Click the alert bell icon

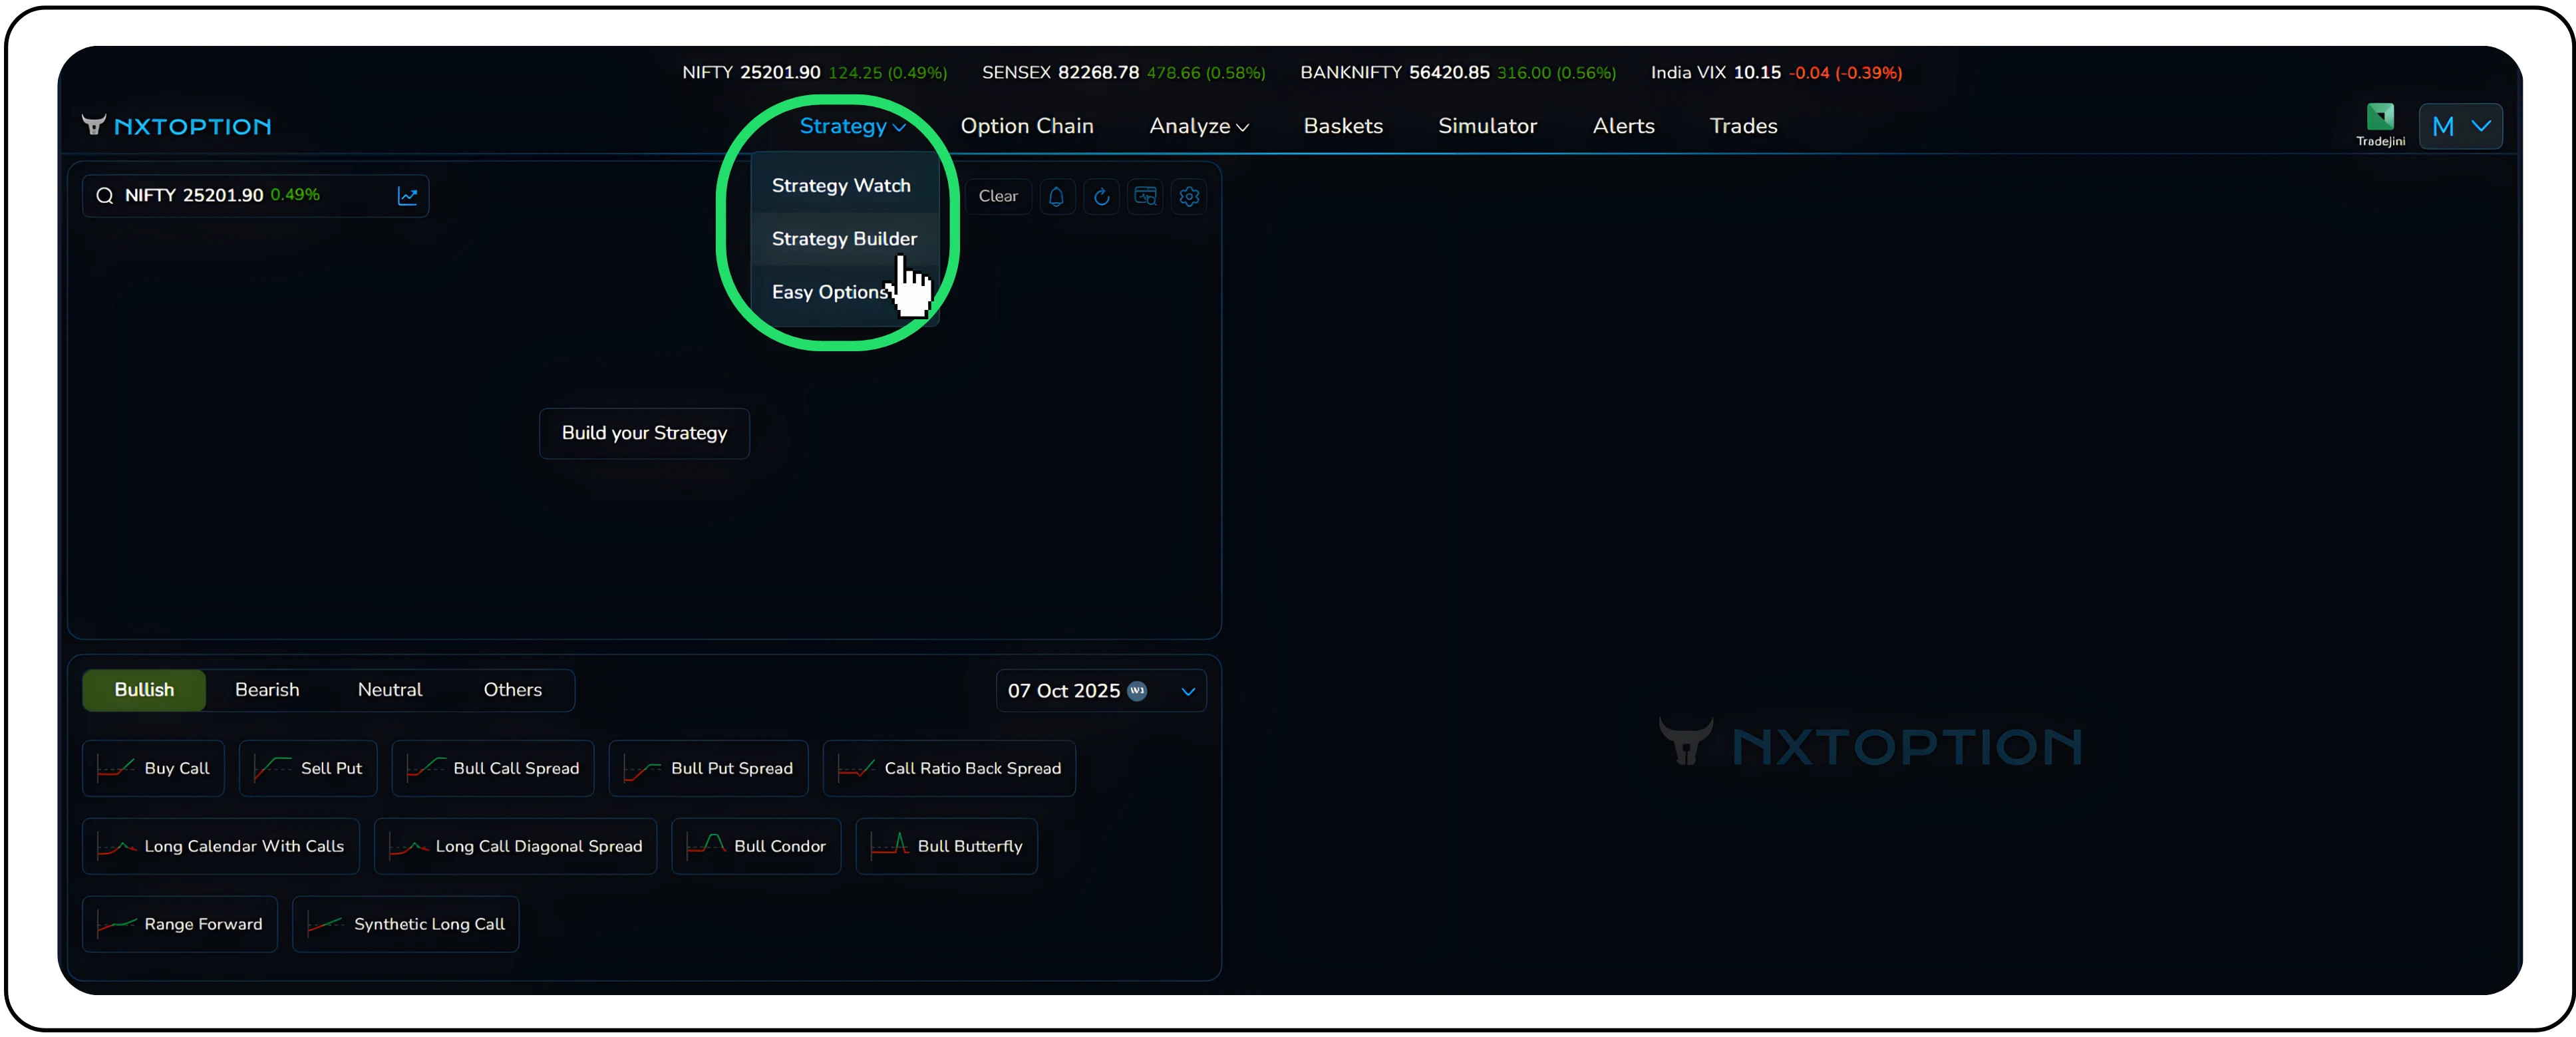1056,196
